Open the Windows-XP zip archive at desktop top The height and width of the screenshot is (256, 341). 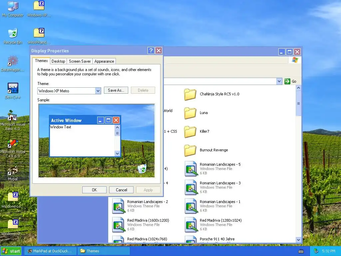39,9
